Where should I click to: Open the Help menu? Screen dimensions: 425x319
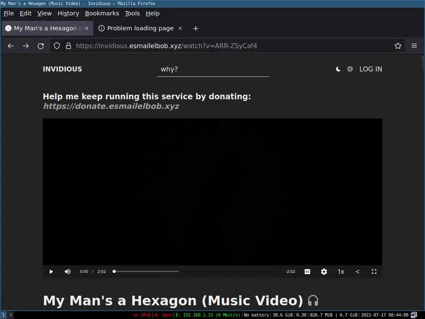point(153,13)
